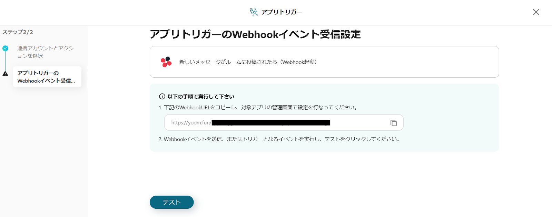Image resolution: width=552 pixels, height=217 pixels.
Task: Click the テスト button
Action: 171,202
